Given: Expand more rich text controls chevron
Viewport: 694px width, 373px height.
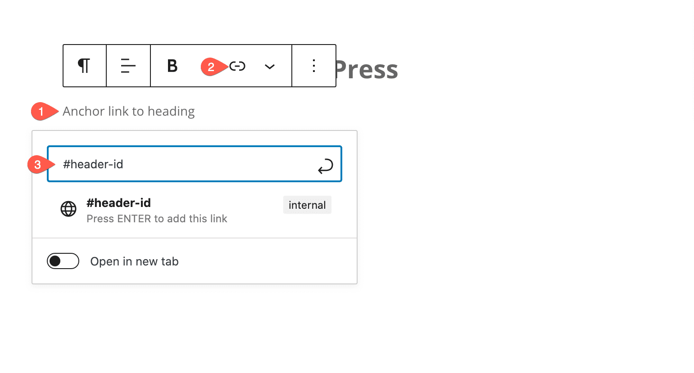Looking at the screenshot, I should click(269, 67).
